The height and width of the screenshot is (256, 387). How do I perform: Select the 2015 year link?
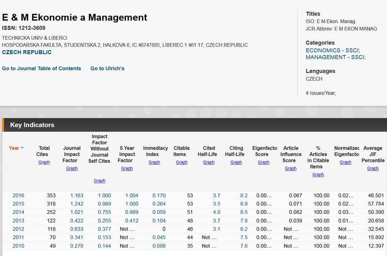pyautogui.click(x=19, y=204)
